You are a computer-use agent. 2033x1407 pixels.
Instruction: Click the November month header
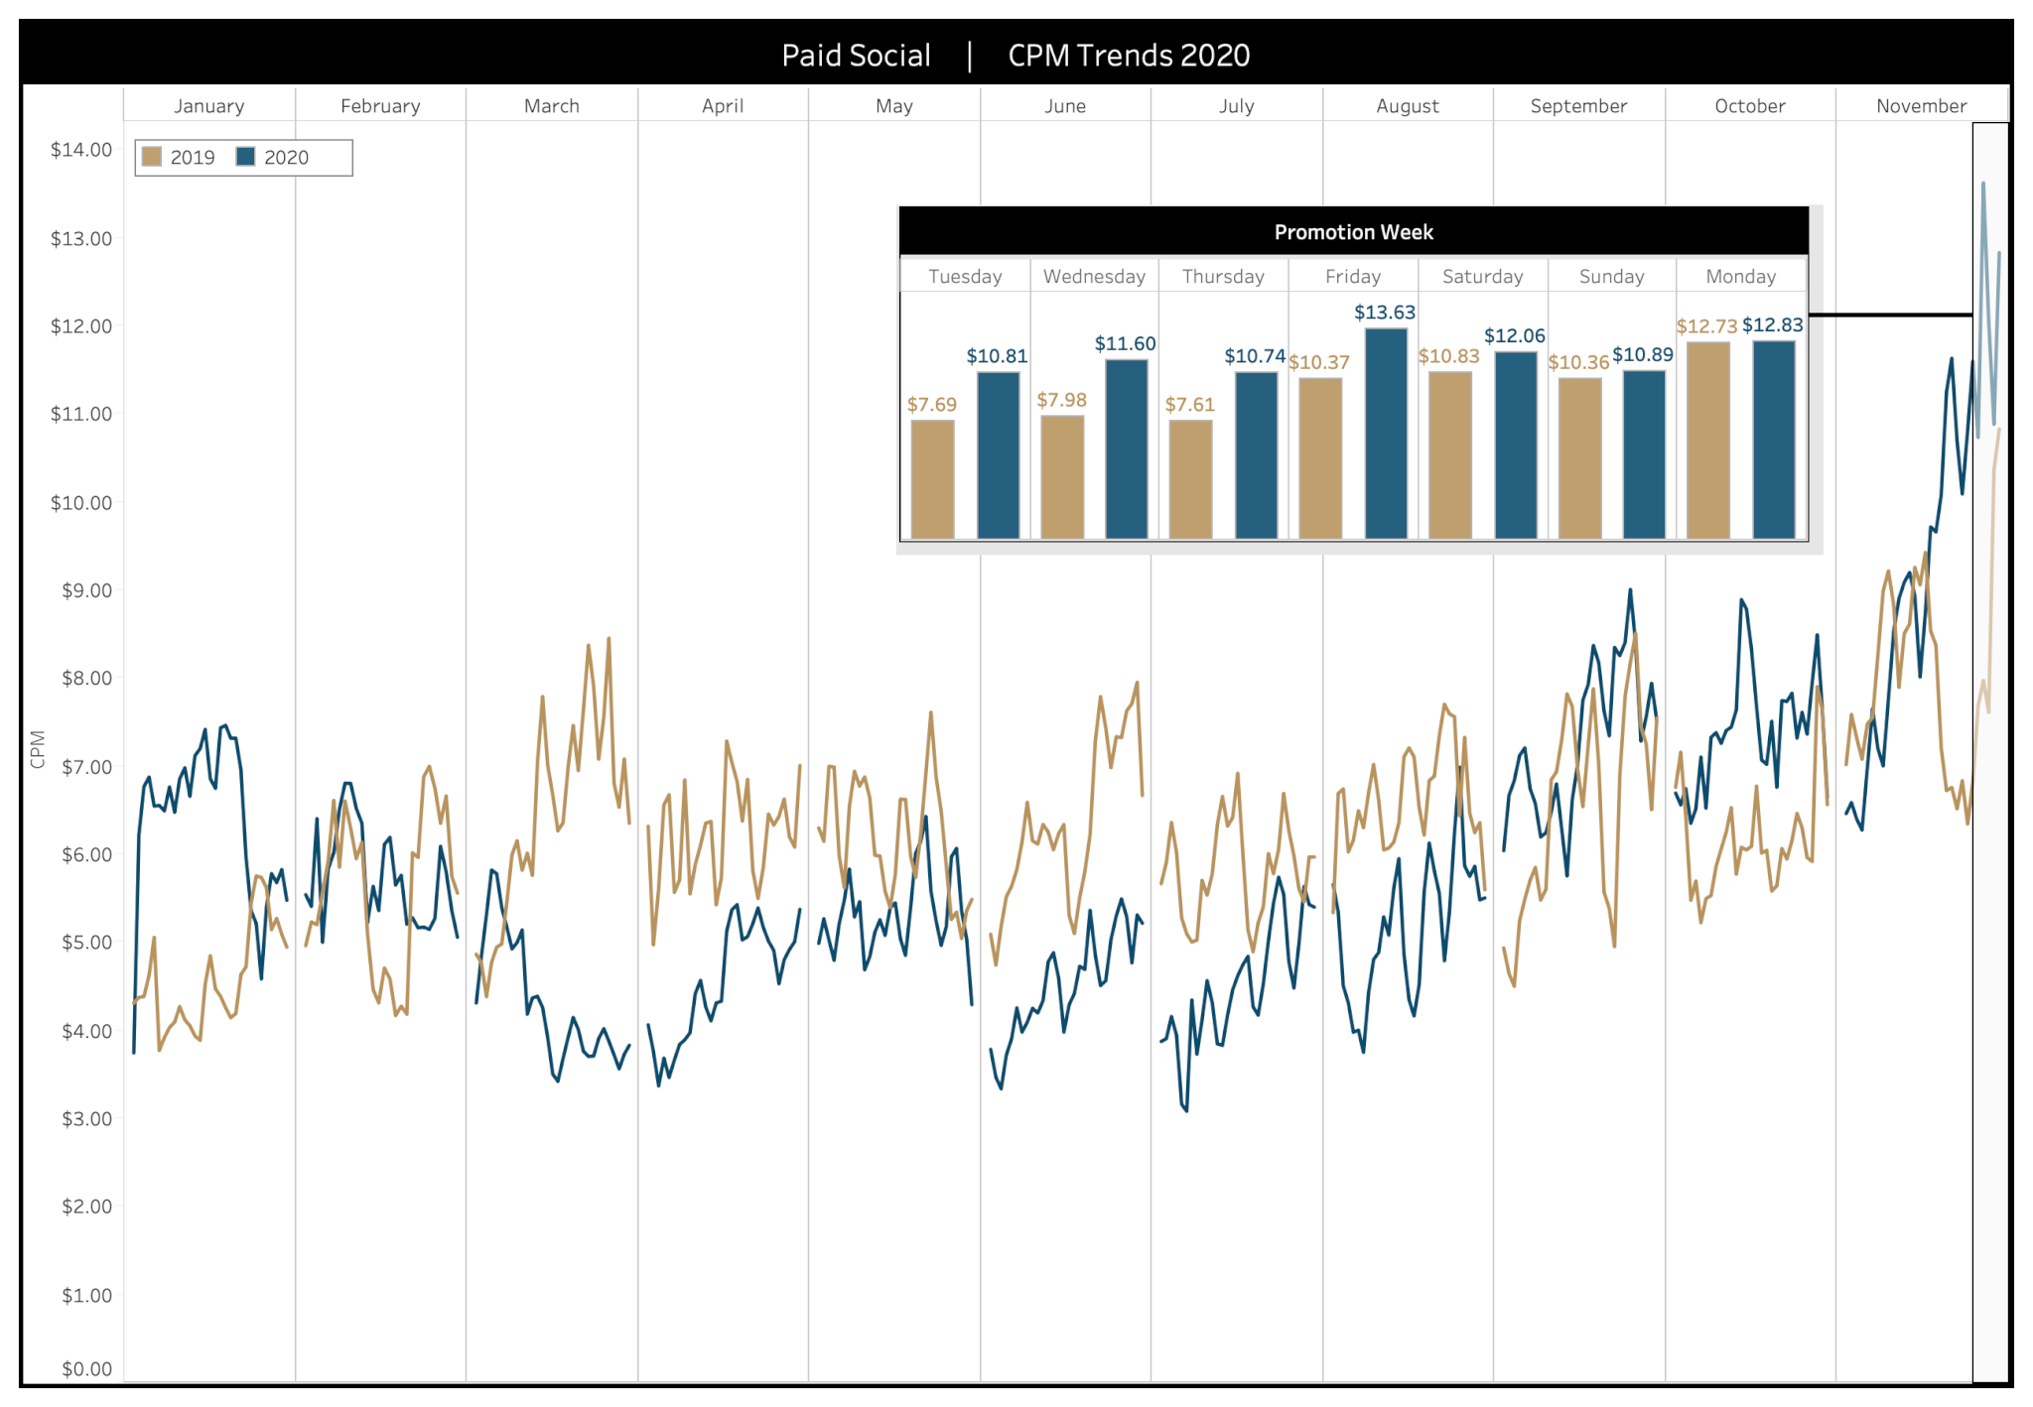tap(1921, 106)
